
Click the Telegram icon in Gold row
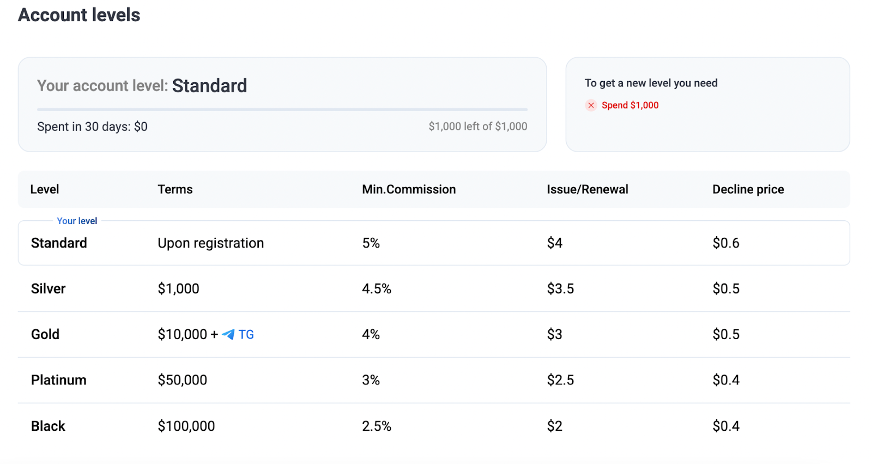[228, 334]
